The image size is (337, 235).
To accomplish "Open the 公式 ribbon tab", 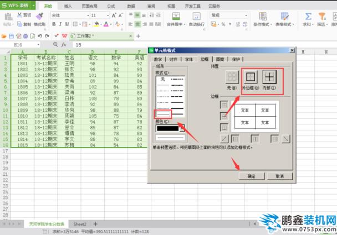I will [111, 6].
